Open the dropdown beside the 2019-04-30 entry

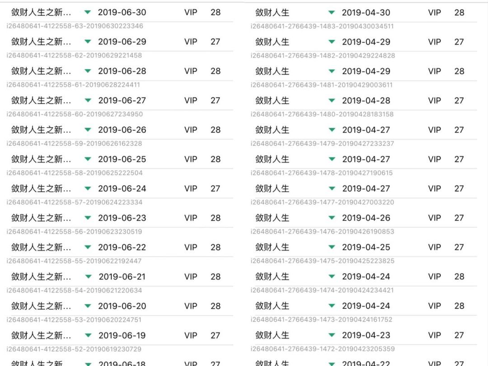[332, 13]
